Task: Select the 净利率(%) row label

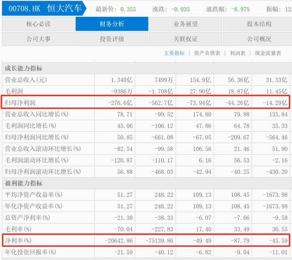Action: click(18, 240)
